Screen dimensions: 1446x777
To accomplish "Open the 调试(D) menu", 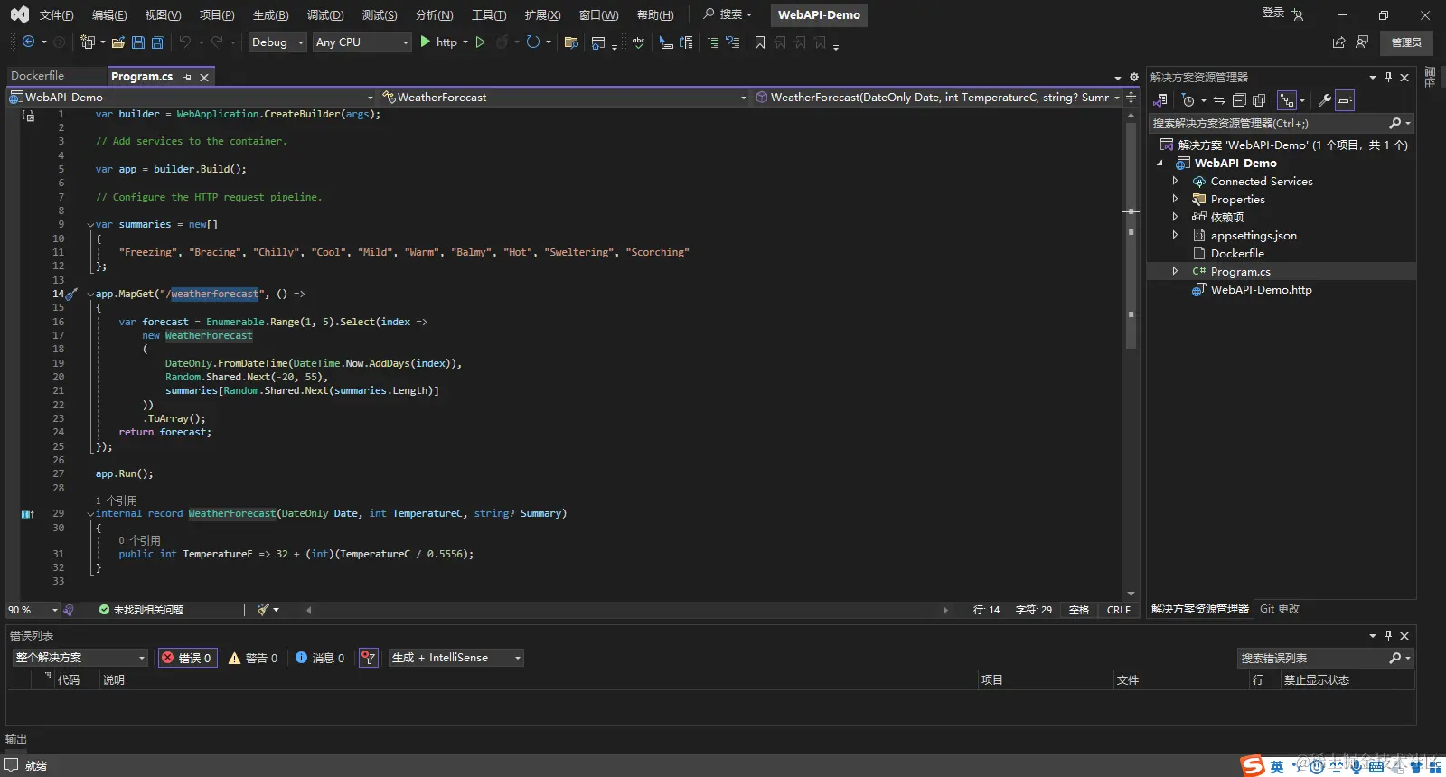I will tap(325, 15).
